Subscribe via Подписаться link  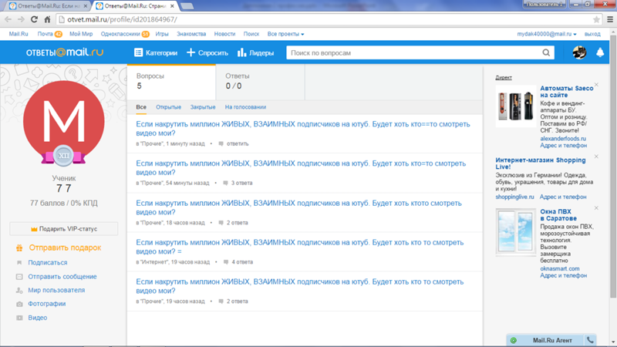(x=48, y=262)
